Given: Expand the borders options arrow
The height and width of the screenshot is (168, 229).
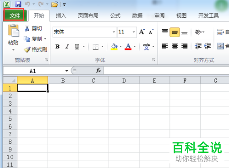Looking at the screenshot, I should pyautogui.click(x=103, y=46).
